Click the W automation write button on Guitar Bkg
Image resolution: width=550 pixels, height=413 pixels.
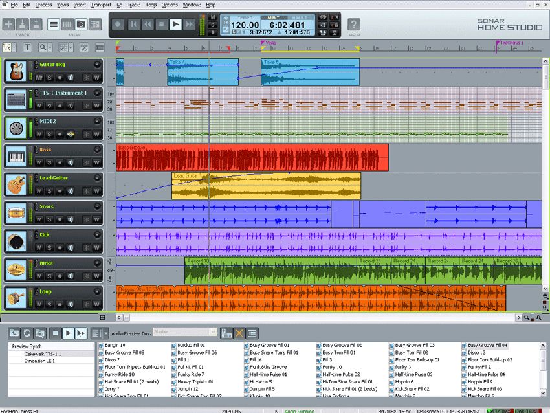point(96,76)
